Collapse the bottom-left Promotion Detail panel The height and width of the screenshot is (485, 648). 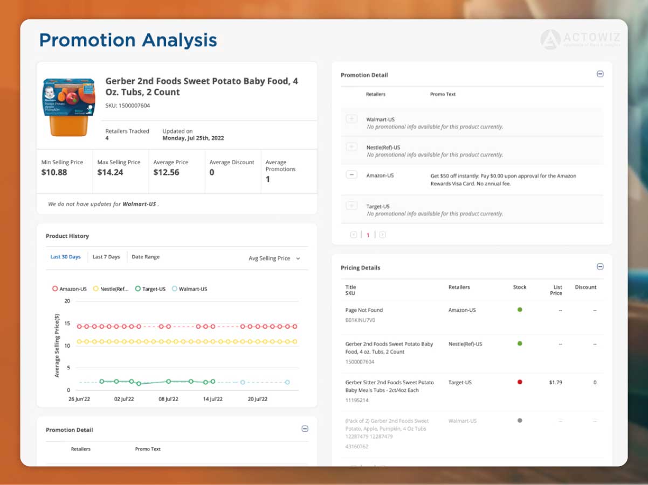click(x=305, y=429)
